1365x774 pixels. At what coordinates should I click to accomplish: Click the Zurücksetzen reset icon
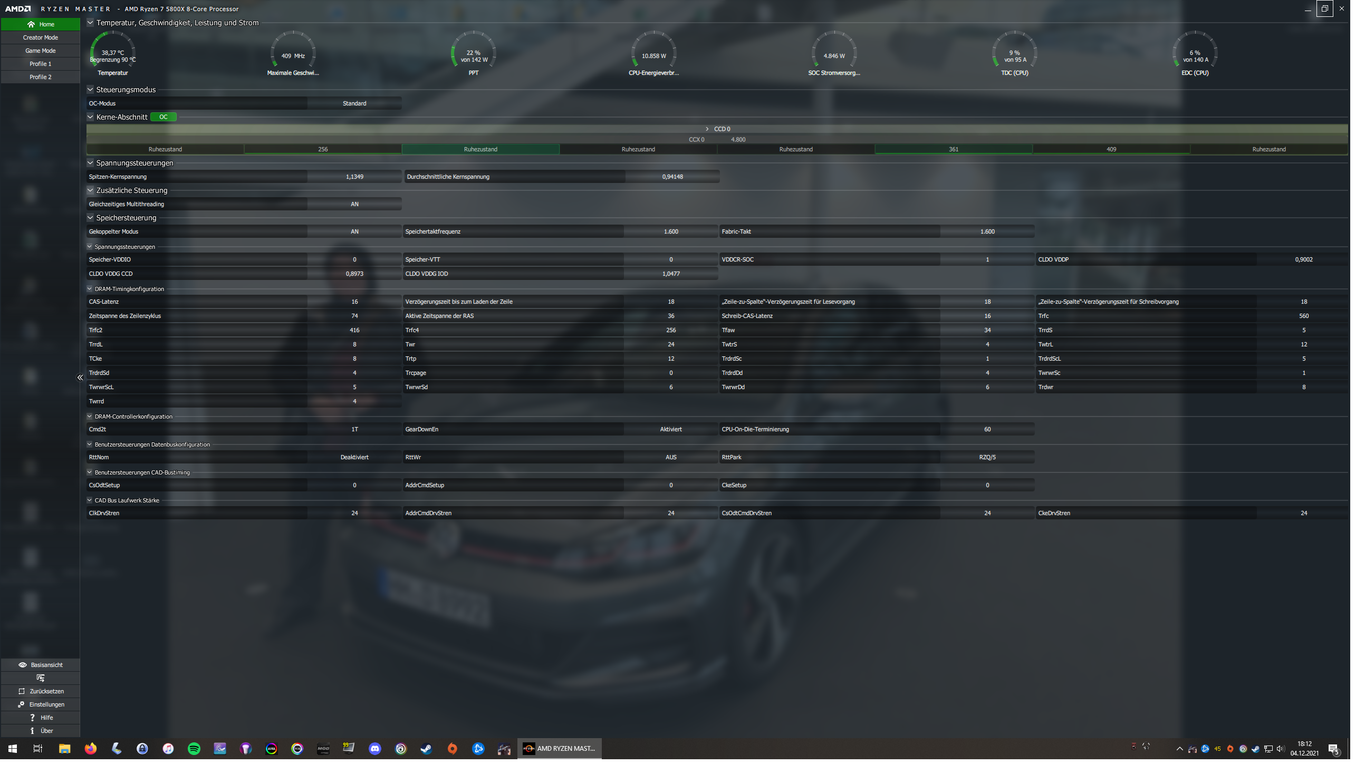(21, 691)
